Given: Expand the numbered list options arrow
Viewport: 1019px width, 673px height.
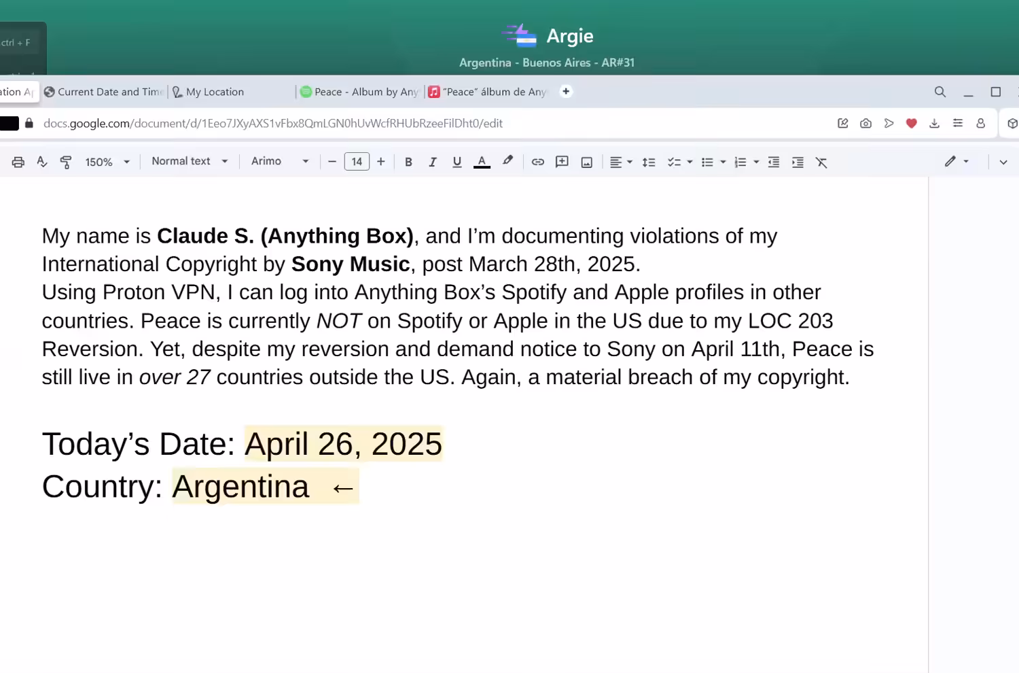Looking at the screenshot, I should coord(756,162).
